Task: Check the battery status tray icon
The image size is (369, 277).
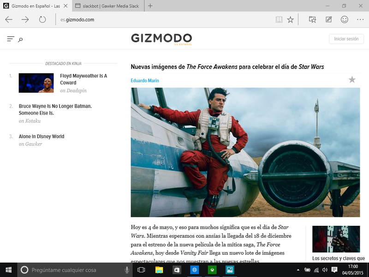Action: 307,270
